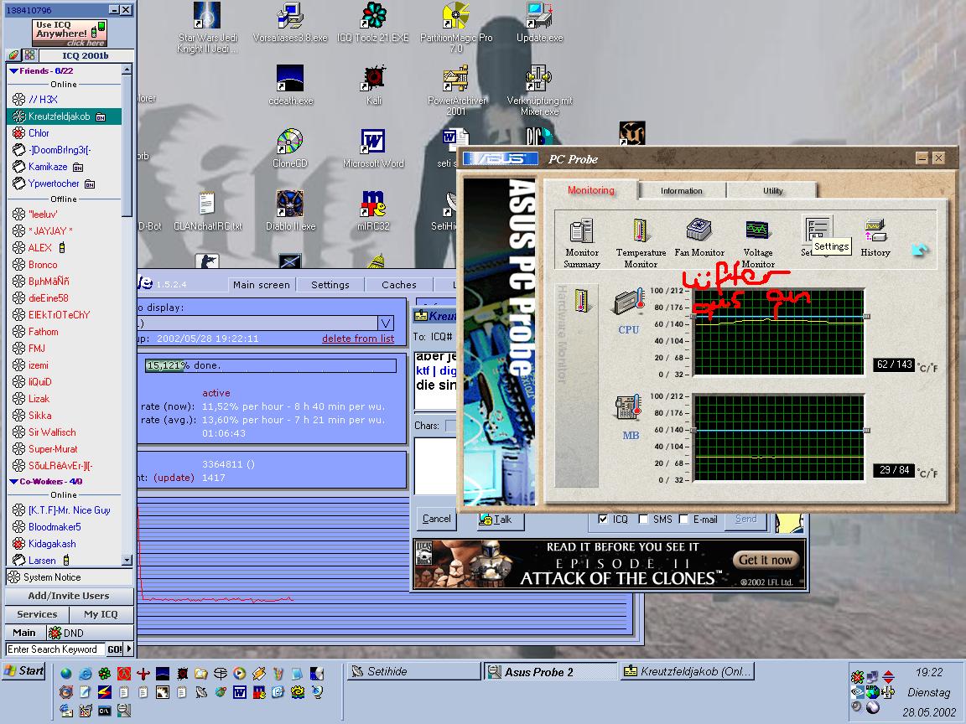Switch to the Information tab
This screenshot has height=724, width=966.
click(x=682, y=191)
